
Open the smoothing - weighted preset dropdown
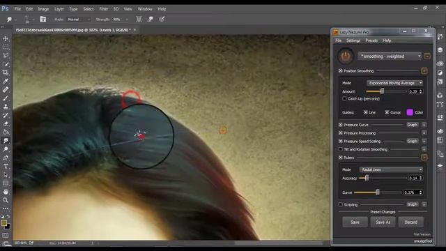point(390,56)
